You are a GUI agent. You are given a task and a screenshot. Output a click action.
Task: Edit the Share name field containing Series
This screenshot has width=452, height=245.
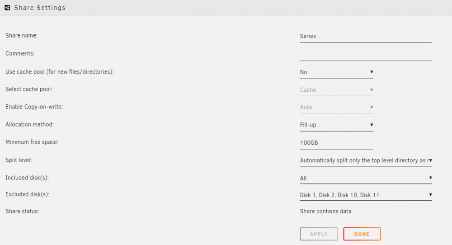click(x=366, y=36)
